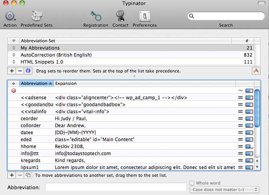This screenshot has width=269, height=195.
Task: Open the Contact toolbar icon
Action: coord(120,16)
